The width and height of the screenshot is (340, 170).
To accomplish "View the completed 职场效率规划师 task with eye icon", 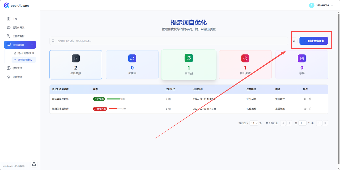I will coord(305,99).
